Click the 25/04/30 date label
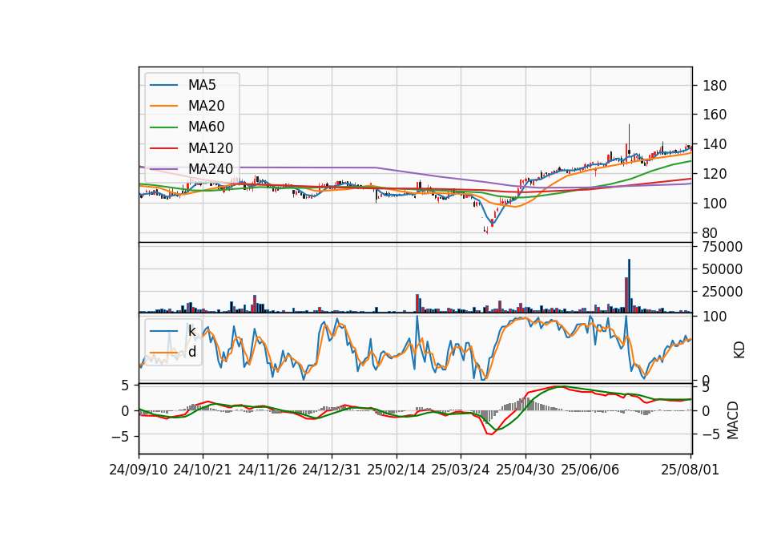769x553 pixels. point(525,470)
